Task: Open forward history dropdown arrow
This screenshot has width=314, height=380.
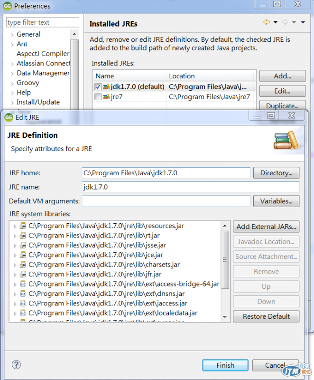Action: point(294,22)
